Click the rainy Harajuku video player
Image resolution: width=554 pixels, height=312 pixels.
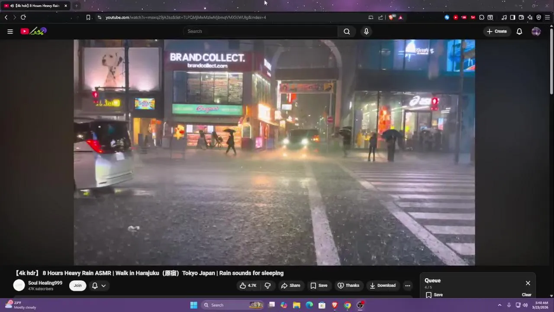[274, 152]
